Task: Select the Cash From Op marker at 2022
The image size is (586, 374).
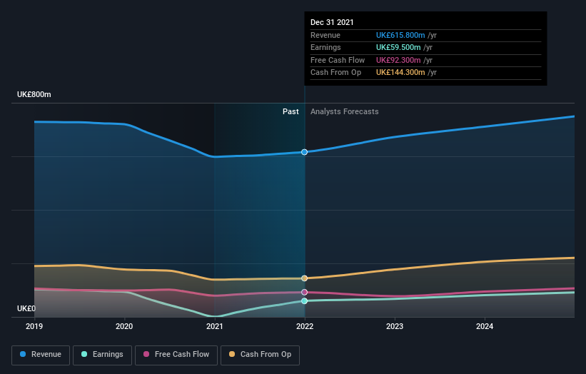Action: (x=305, y=278)
